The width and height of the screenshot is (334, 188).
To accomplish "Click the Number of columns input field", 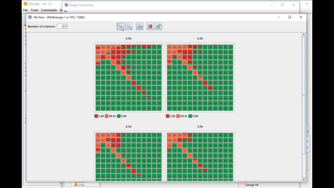I will [x=61, y=26].
